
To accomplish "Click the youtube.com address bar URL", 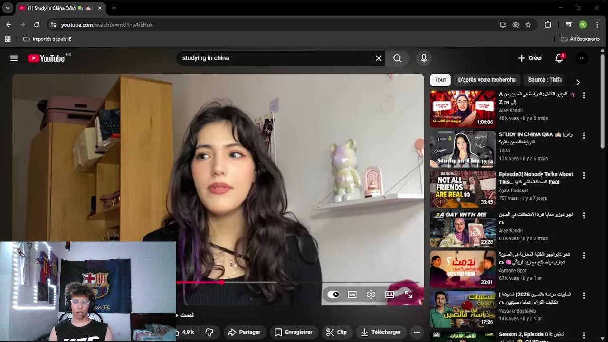I will coord(107,25).
